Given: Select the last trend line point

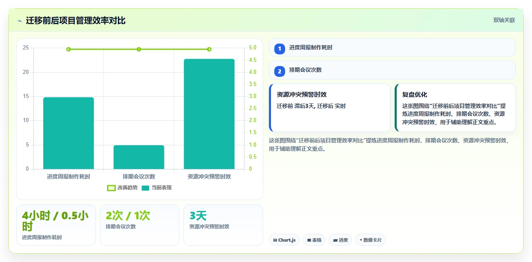Looking at the screenshot, I should click(209, 49).
